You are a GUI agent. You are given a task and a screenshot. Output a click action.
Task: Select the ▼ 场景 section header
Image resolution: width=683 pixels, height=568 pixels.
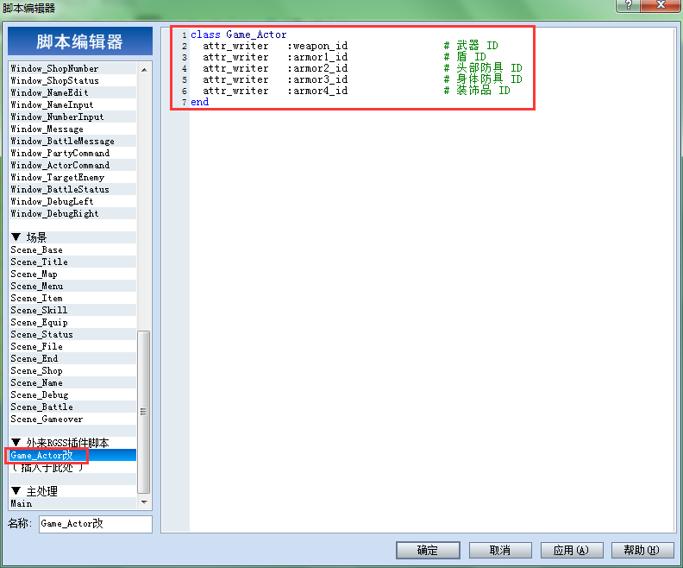(72, 237)
